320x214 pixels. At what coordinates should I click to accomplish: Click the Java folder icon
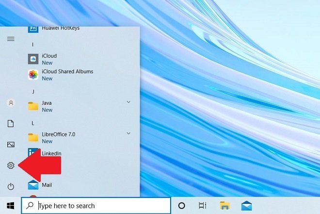tap(33, 106)
